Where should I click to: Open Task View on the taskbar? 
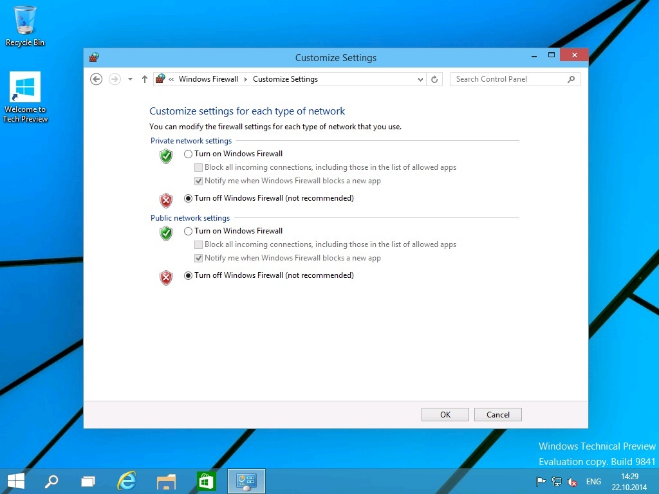88,480
